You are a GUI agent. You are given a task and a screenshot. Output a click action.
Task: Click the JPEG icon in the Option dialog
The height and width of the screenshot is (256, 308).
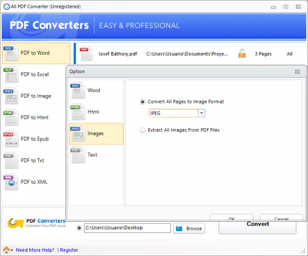[78, 133]
